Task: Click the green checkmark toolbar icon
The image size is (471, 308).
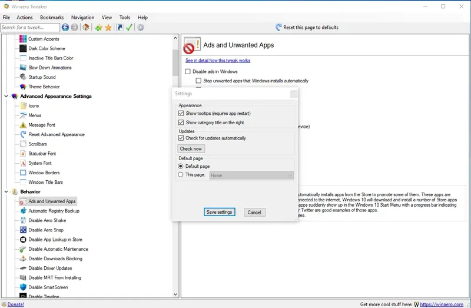Action: click(129, 28)
